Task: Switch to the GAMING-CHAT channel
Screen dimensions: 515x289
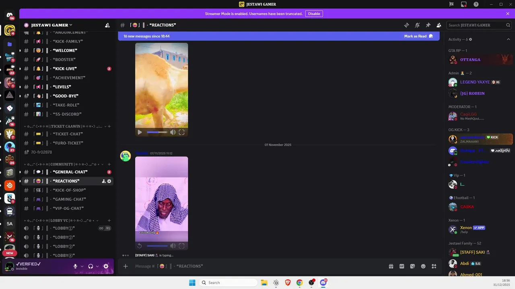Action: click(x=67, y=199)
